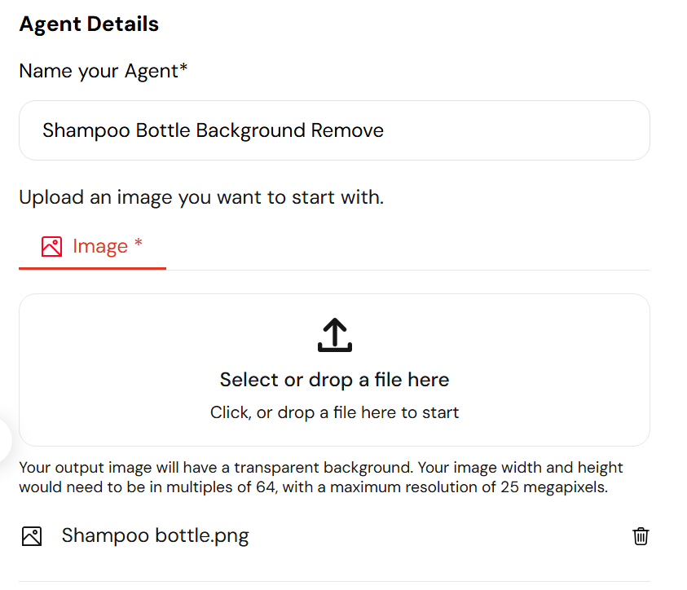Click 'Upload an image you want to start with.'
Viewport: 687px width, 590px height.
click(x=201, y=197)
